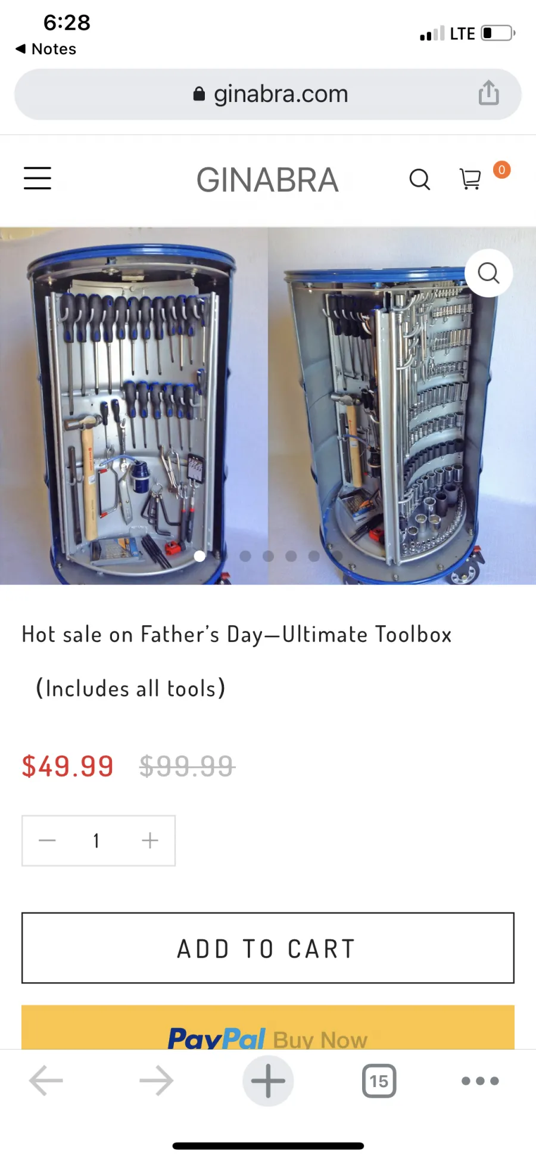
Task: Tap the toolbox product image
Action: pyautogui.click(x=268, y=405)
